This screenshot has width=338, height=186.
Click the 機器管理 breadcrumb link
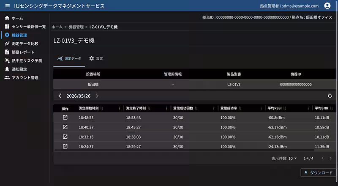tap(76, 27)
